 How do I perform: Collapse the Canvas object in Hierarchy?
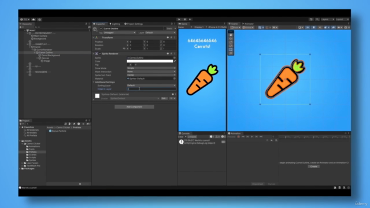37,58
